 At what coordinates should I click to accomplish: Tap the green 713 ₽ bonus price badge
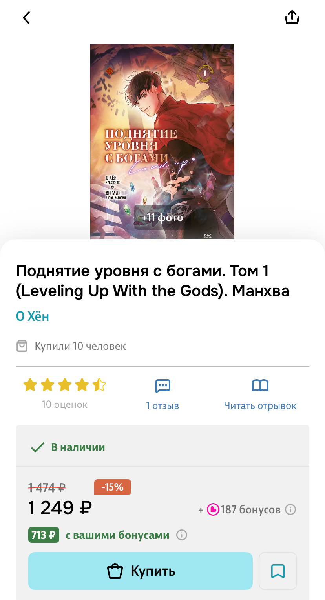(x=44, y=535)
